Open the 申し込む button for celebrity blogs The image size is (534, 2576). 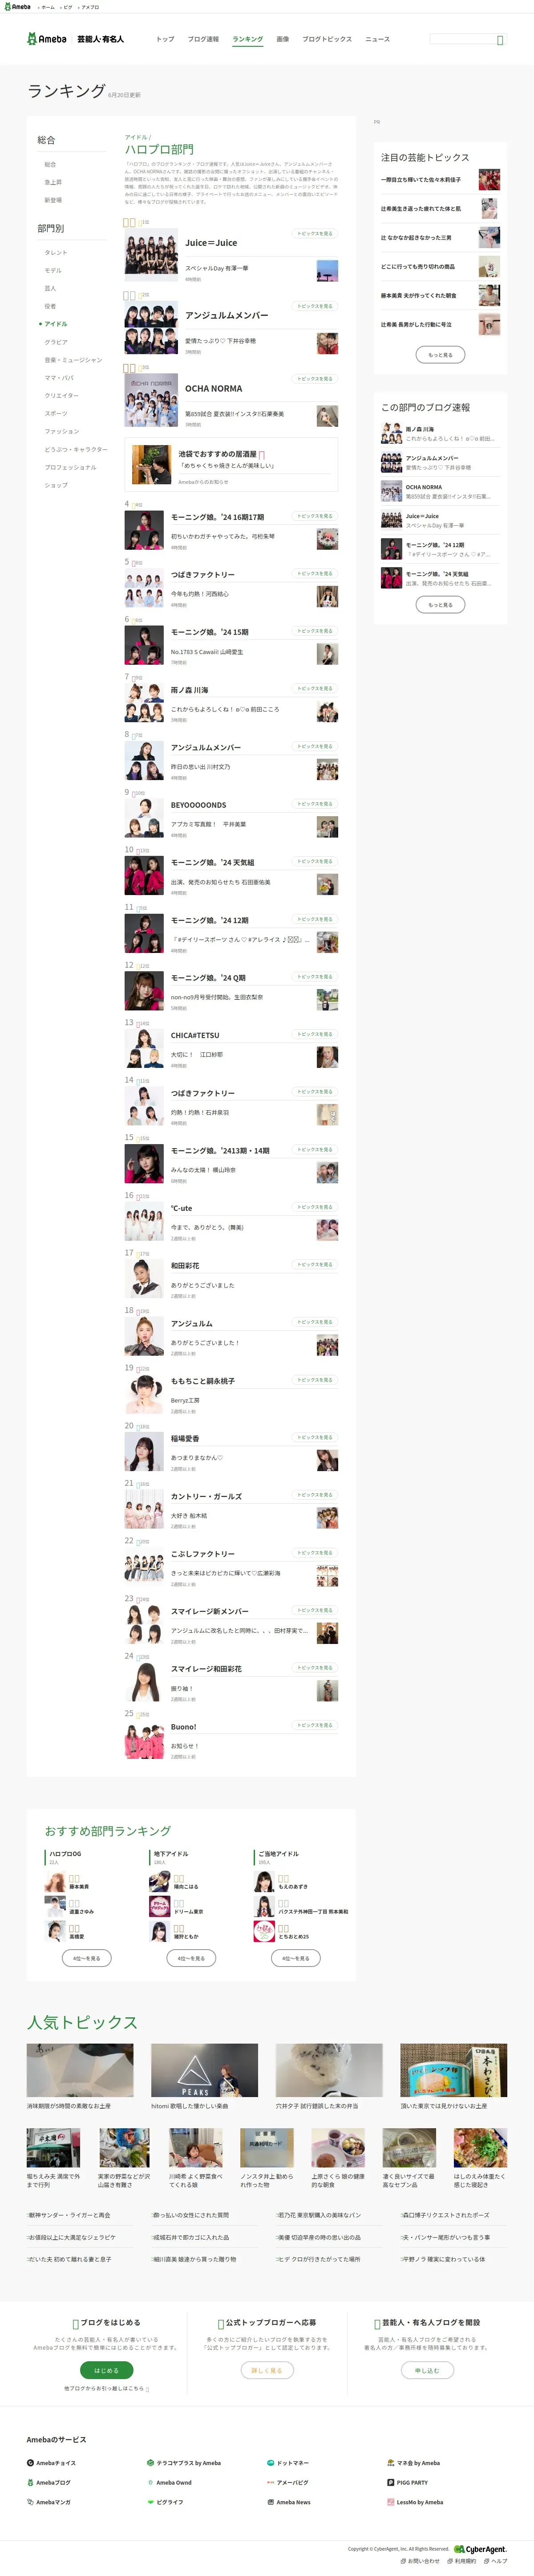coord(427,2370)
